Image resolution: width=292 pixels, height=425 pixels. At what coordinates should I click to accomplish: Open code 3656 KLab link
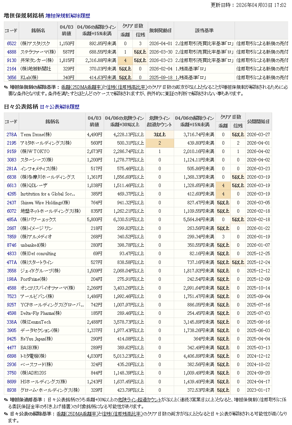11,77
